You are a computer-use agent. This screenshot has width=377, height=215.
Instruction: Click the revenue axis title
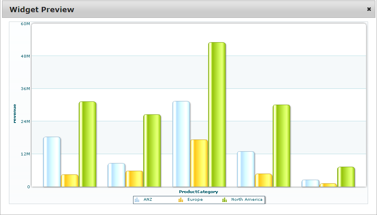tap(15, 114)
